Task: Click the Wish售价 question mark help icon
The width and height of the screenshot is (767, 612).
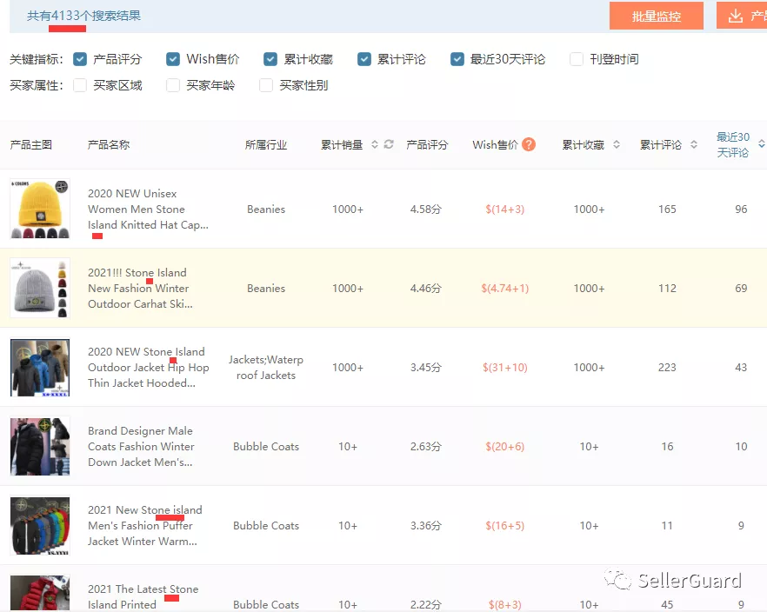Action: (529, 144)
